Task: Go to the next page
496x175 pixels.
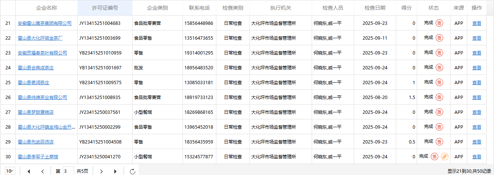Action: [101, 171]
